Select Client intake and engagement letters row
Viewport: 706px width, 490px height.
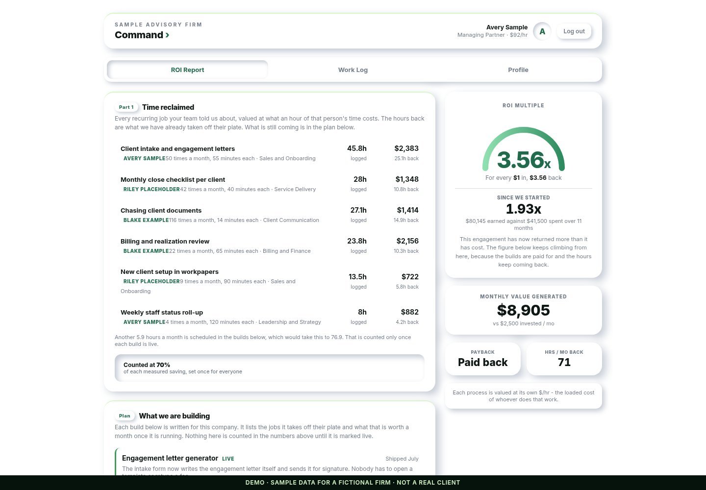[270, 153]
